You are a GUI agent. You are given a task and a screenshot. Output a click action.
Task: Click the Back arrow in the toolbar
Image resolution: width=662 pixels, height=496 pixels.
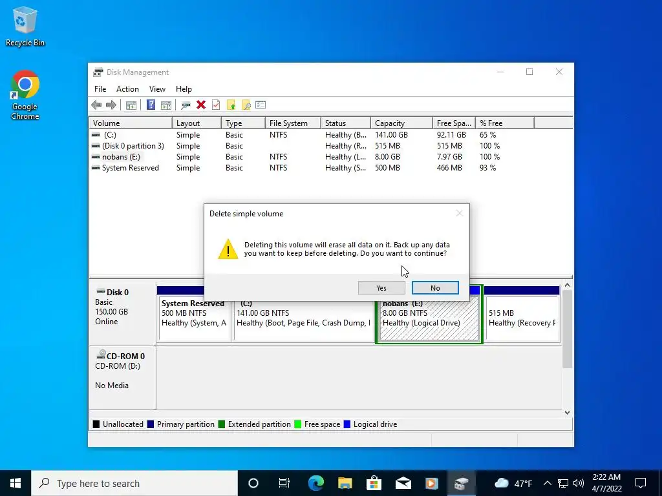coord(96,105)
